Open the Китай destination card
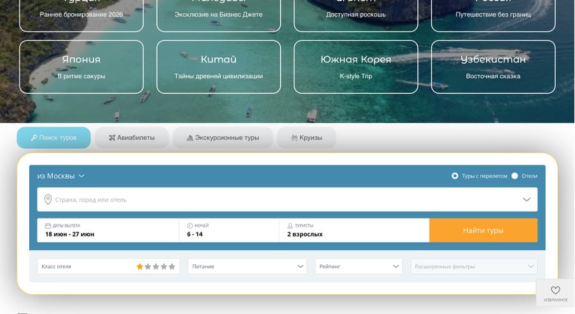The height and width of the screenshot is (314, 575). coord(219,67)
